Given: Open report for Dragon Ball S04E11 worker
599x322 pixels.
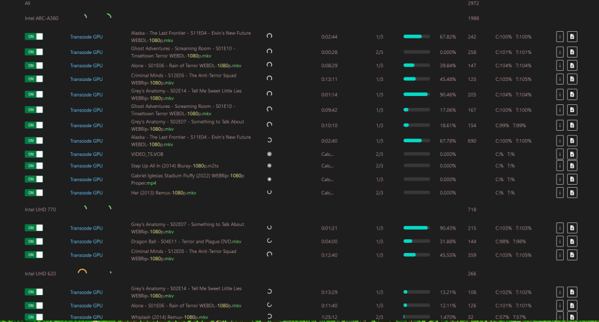Looking at the screenshot, I should click(572, 241).
